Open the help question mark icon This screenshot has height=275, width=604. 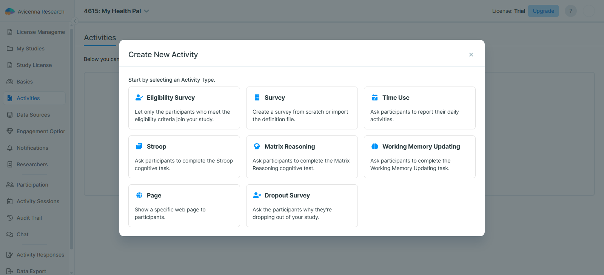coord(570,11)
